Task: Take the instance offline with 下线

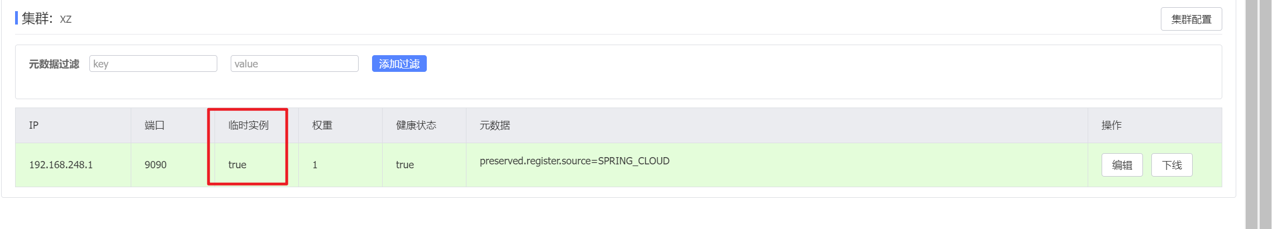Action: click(x=1171, y=165)
